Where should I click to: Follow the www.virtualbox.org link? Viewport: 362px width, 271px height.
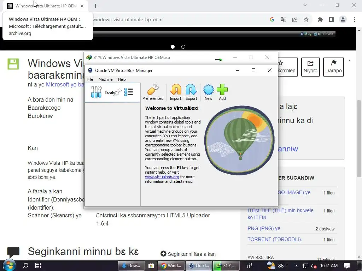tap(162, 177)
